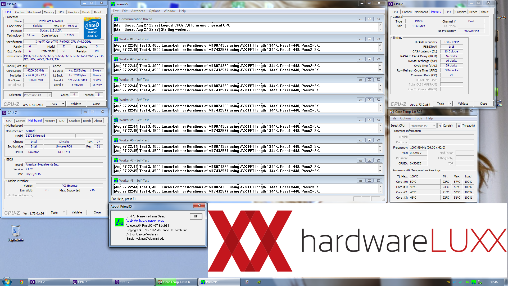
Task: Click the Worker #3 Self-Test window icon
Action: (x=116, y=80)
